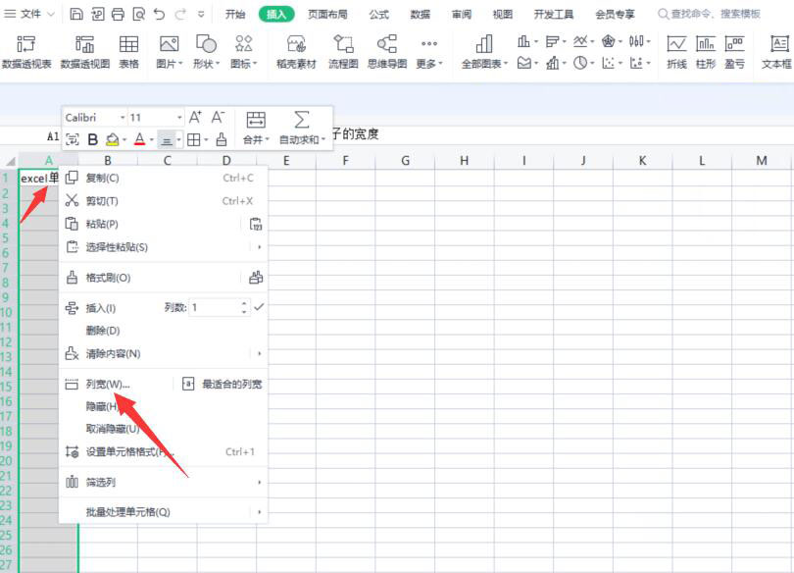Viewport: 794px width, 573px height.
Task: Insert a 折线 line sparkline
Action: pos(677,49)
